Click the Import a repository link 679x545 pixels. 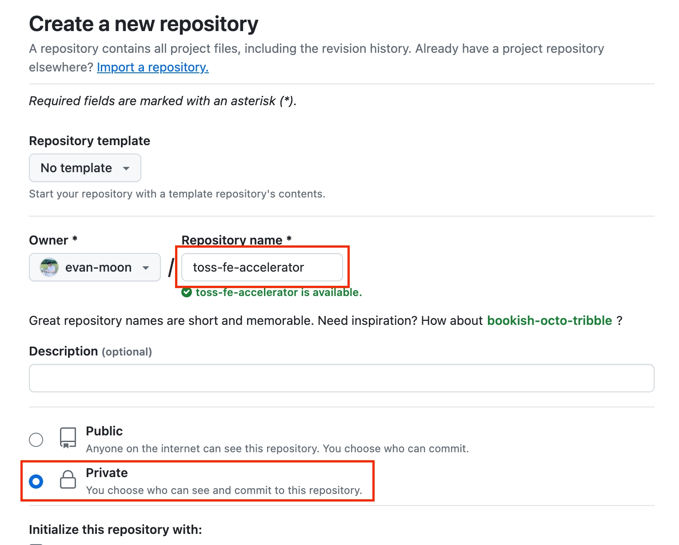pos(152,67)
